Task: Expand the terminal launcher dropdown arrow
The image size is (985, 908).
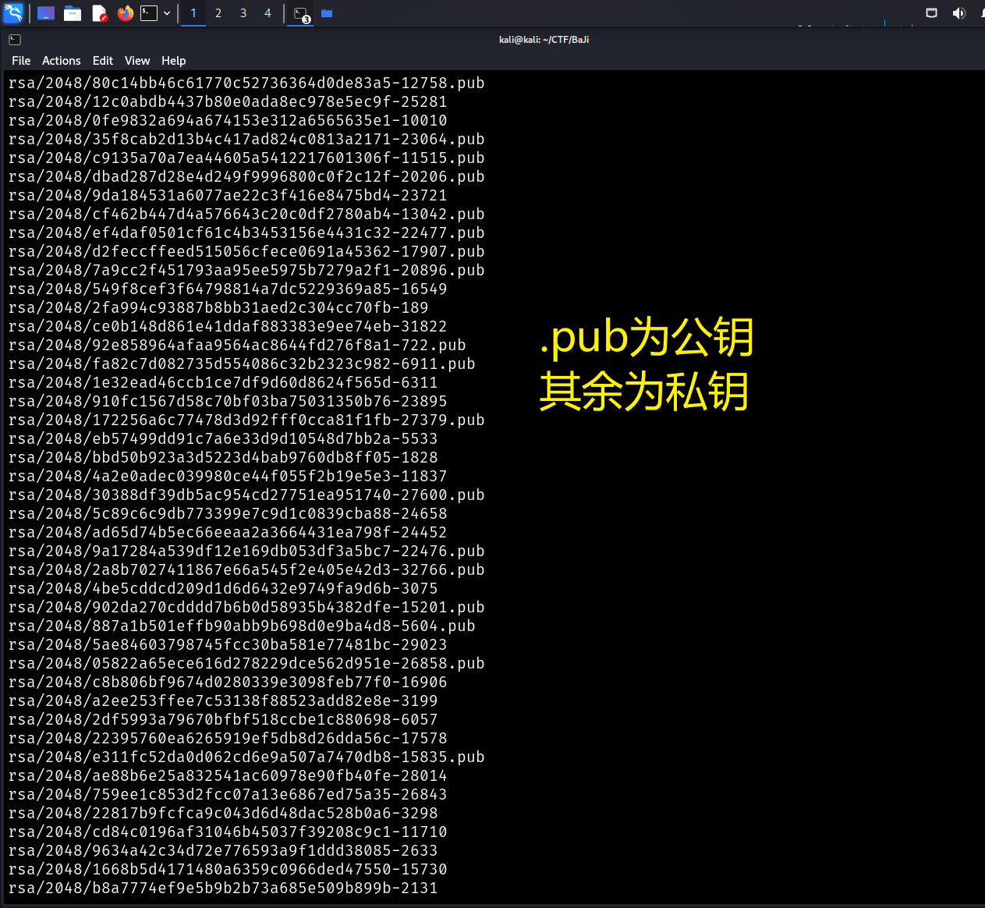Action: click(167, 13)
